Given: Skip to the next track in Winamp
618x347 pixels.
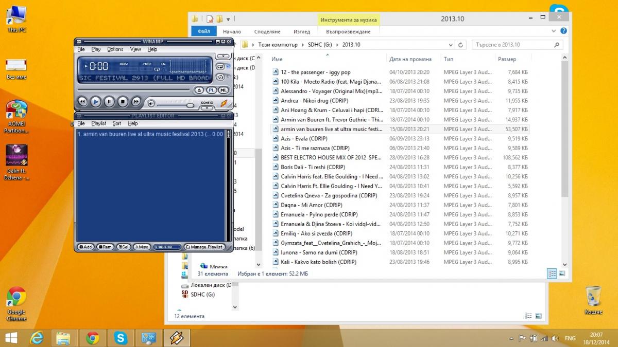Looking at the screenshot, I should [136, 101].
